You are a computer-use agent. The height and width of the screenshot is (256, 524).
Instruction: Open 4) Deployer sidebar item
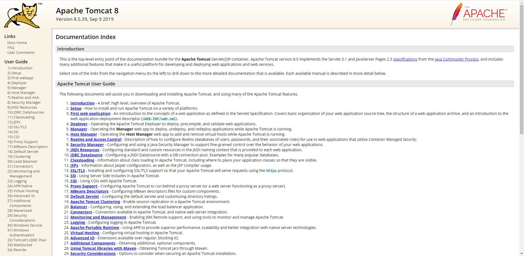click(x=17, y=83)
